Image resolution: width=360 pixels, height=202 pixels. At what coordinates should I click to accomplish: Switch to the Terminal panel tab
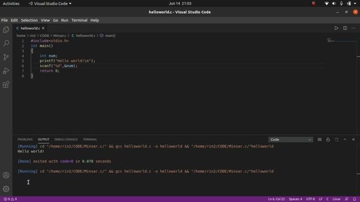tap(90, 140)
